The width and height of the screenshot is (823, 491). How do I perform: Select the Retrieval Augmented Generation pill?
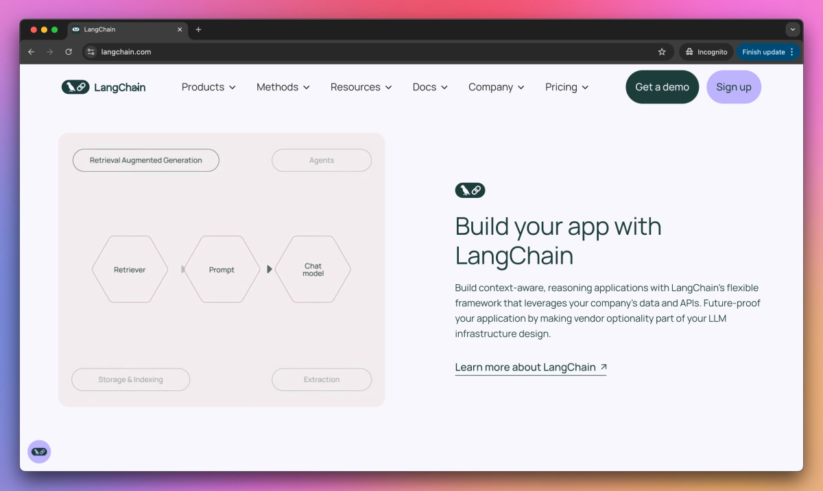click(x=146, y=160)
